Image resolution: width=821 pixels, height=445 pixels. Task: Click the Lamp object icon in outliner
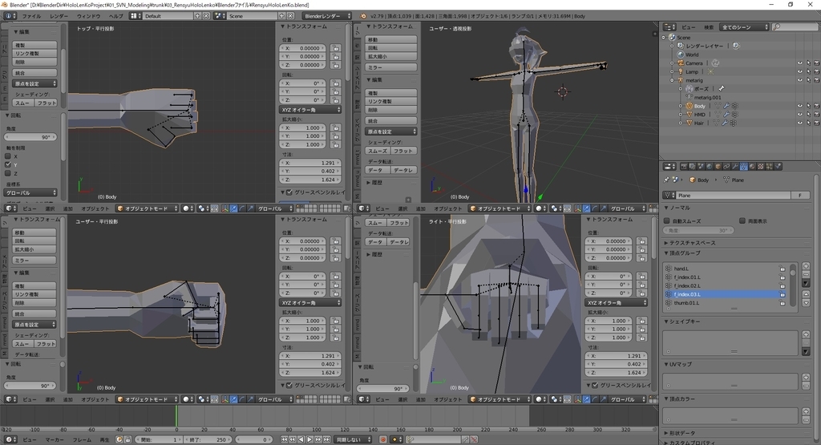[681, 71]
